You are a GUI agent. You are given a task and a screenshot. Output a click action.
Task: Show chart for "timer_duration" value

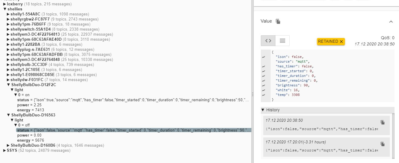click(264, 76)
